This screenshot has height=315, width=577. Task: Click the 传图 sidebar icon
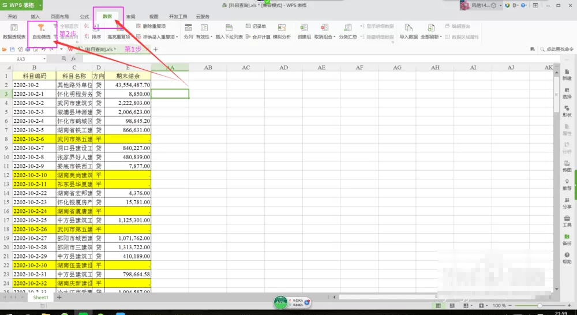[567, 166]
